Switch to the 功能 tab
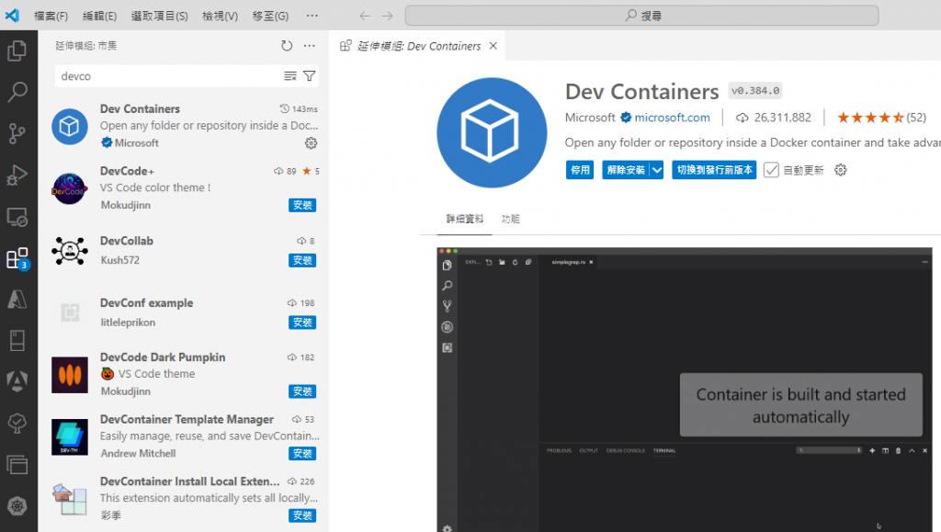Screen dimensions: 941x532 coord(511,219)
